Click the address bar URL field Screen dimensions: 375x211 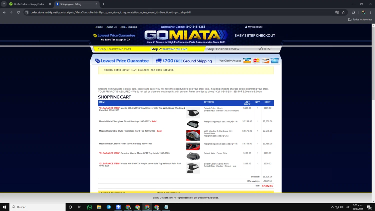[x=180, y=12]
